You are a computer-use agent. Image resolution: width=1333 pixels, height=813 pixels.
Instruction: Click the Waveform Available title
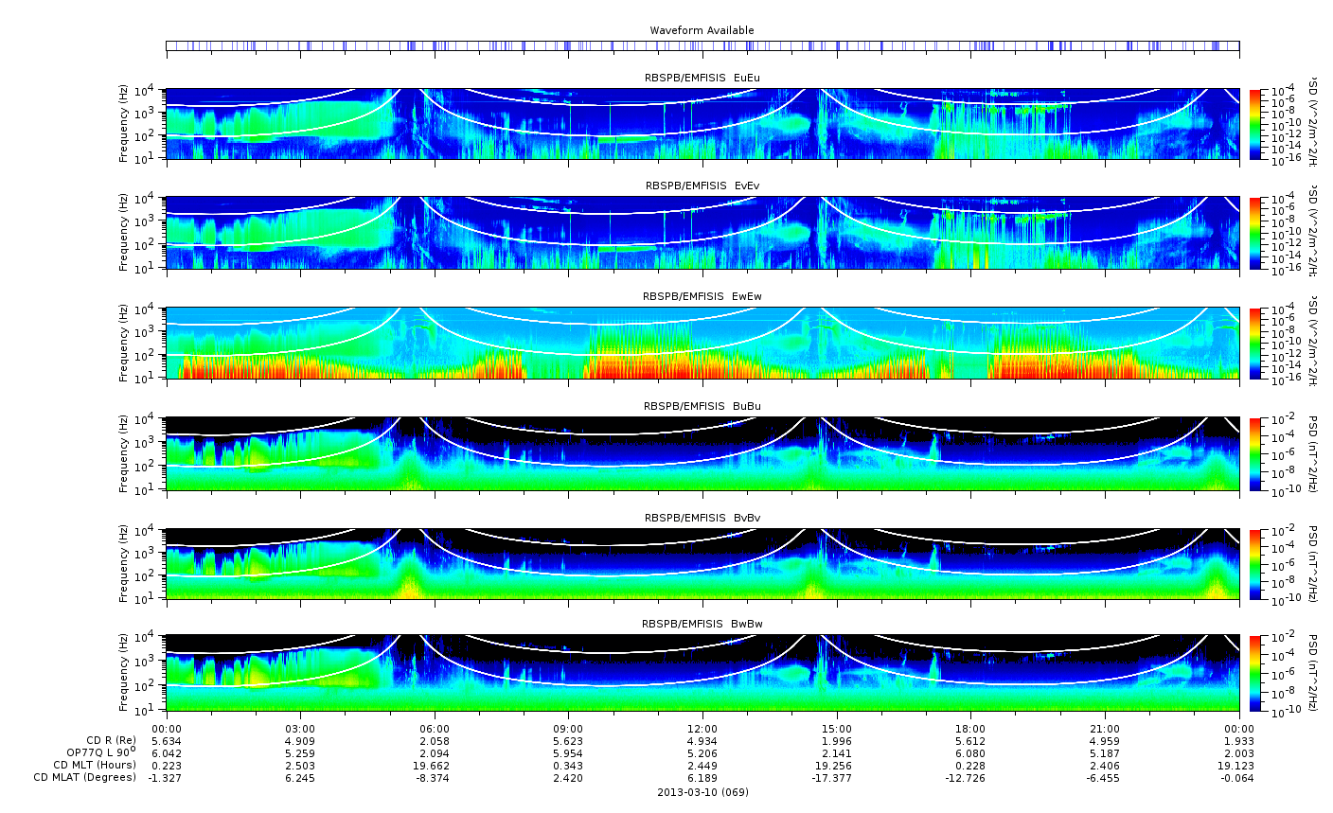pyautogui.click(x=702, y=30)
